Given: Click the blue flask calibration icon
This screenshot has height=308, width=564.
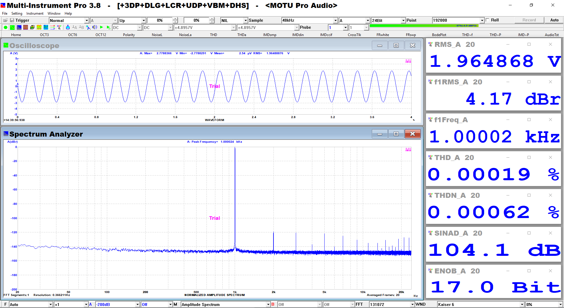Looking at the screenshot, I should tap(68, 27).
